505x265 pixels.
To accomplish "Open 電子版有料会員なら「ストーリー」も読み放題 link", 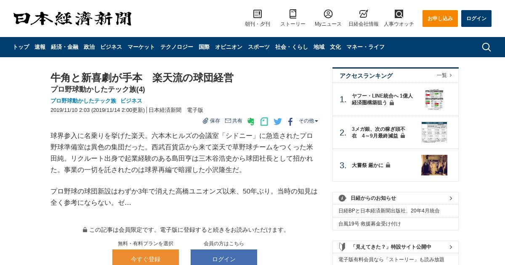I will (391, 260).
